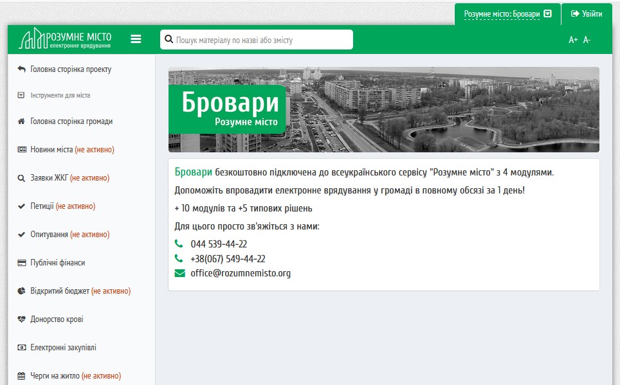Click the magnifier icon beside Заявки ЖКГ

21,178
